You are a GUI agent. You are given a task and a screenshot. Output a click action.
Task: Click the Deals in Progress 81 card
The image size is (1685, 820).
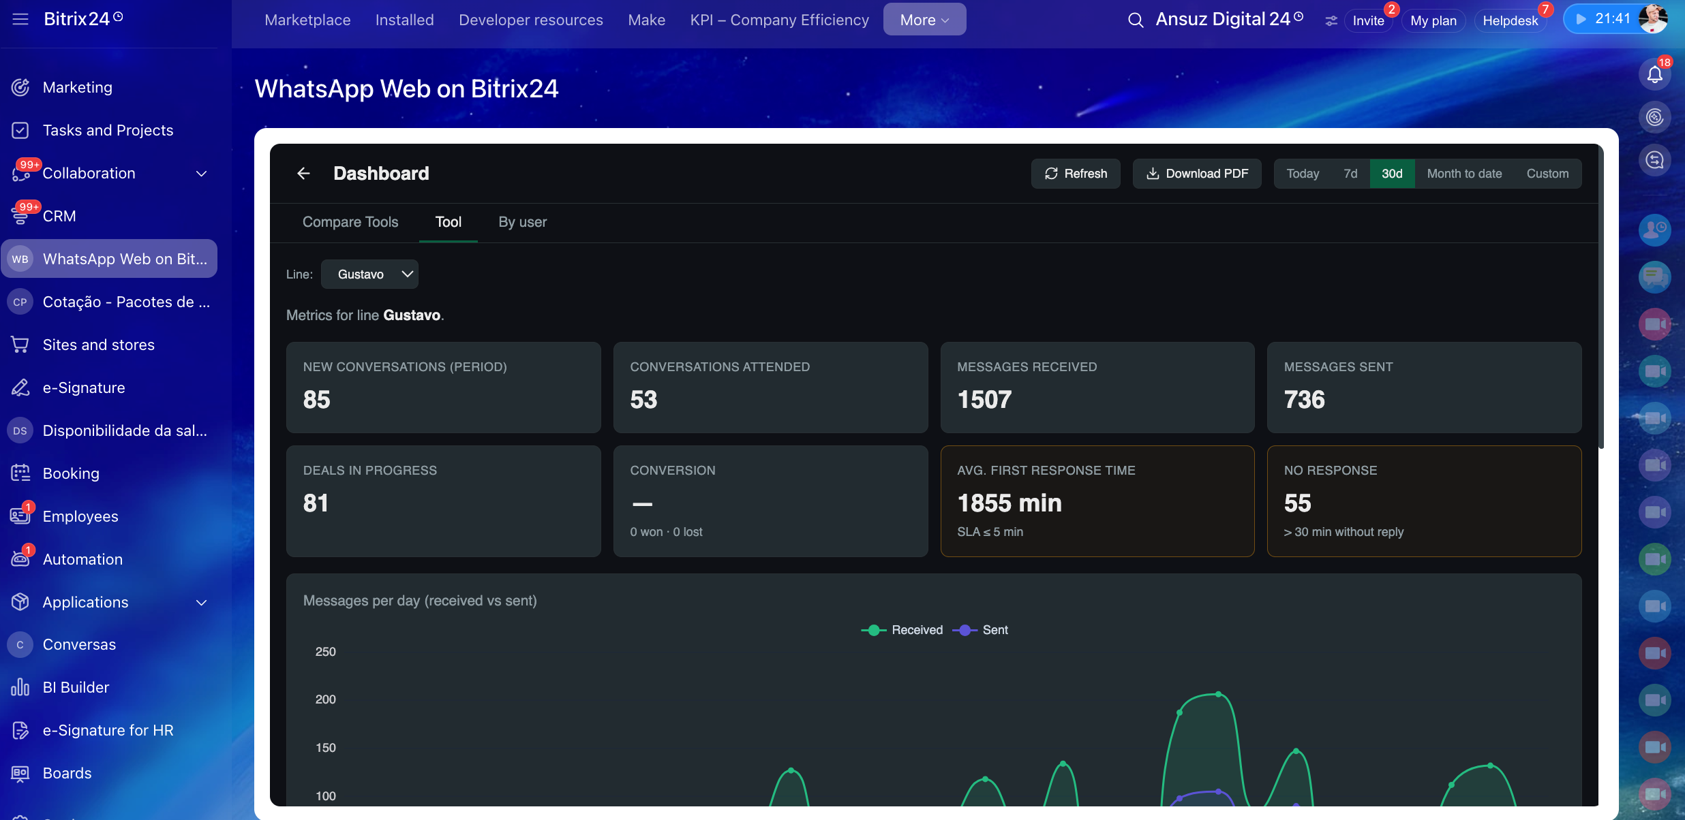(x=444, y=501)
